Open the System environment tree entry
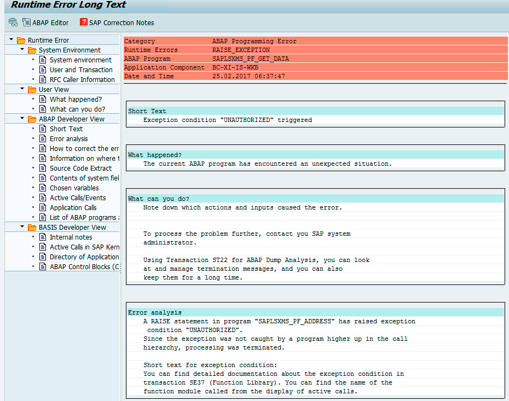Screen dimensions: 509x401 [x=80, y=60]
